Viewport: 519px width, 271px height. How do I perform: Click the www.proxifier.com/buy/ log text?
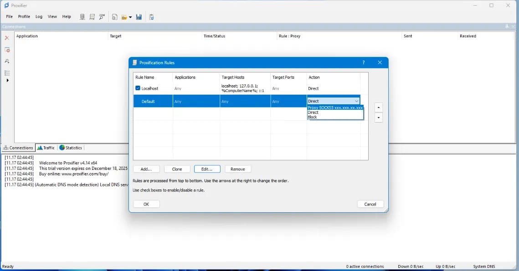85,174
